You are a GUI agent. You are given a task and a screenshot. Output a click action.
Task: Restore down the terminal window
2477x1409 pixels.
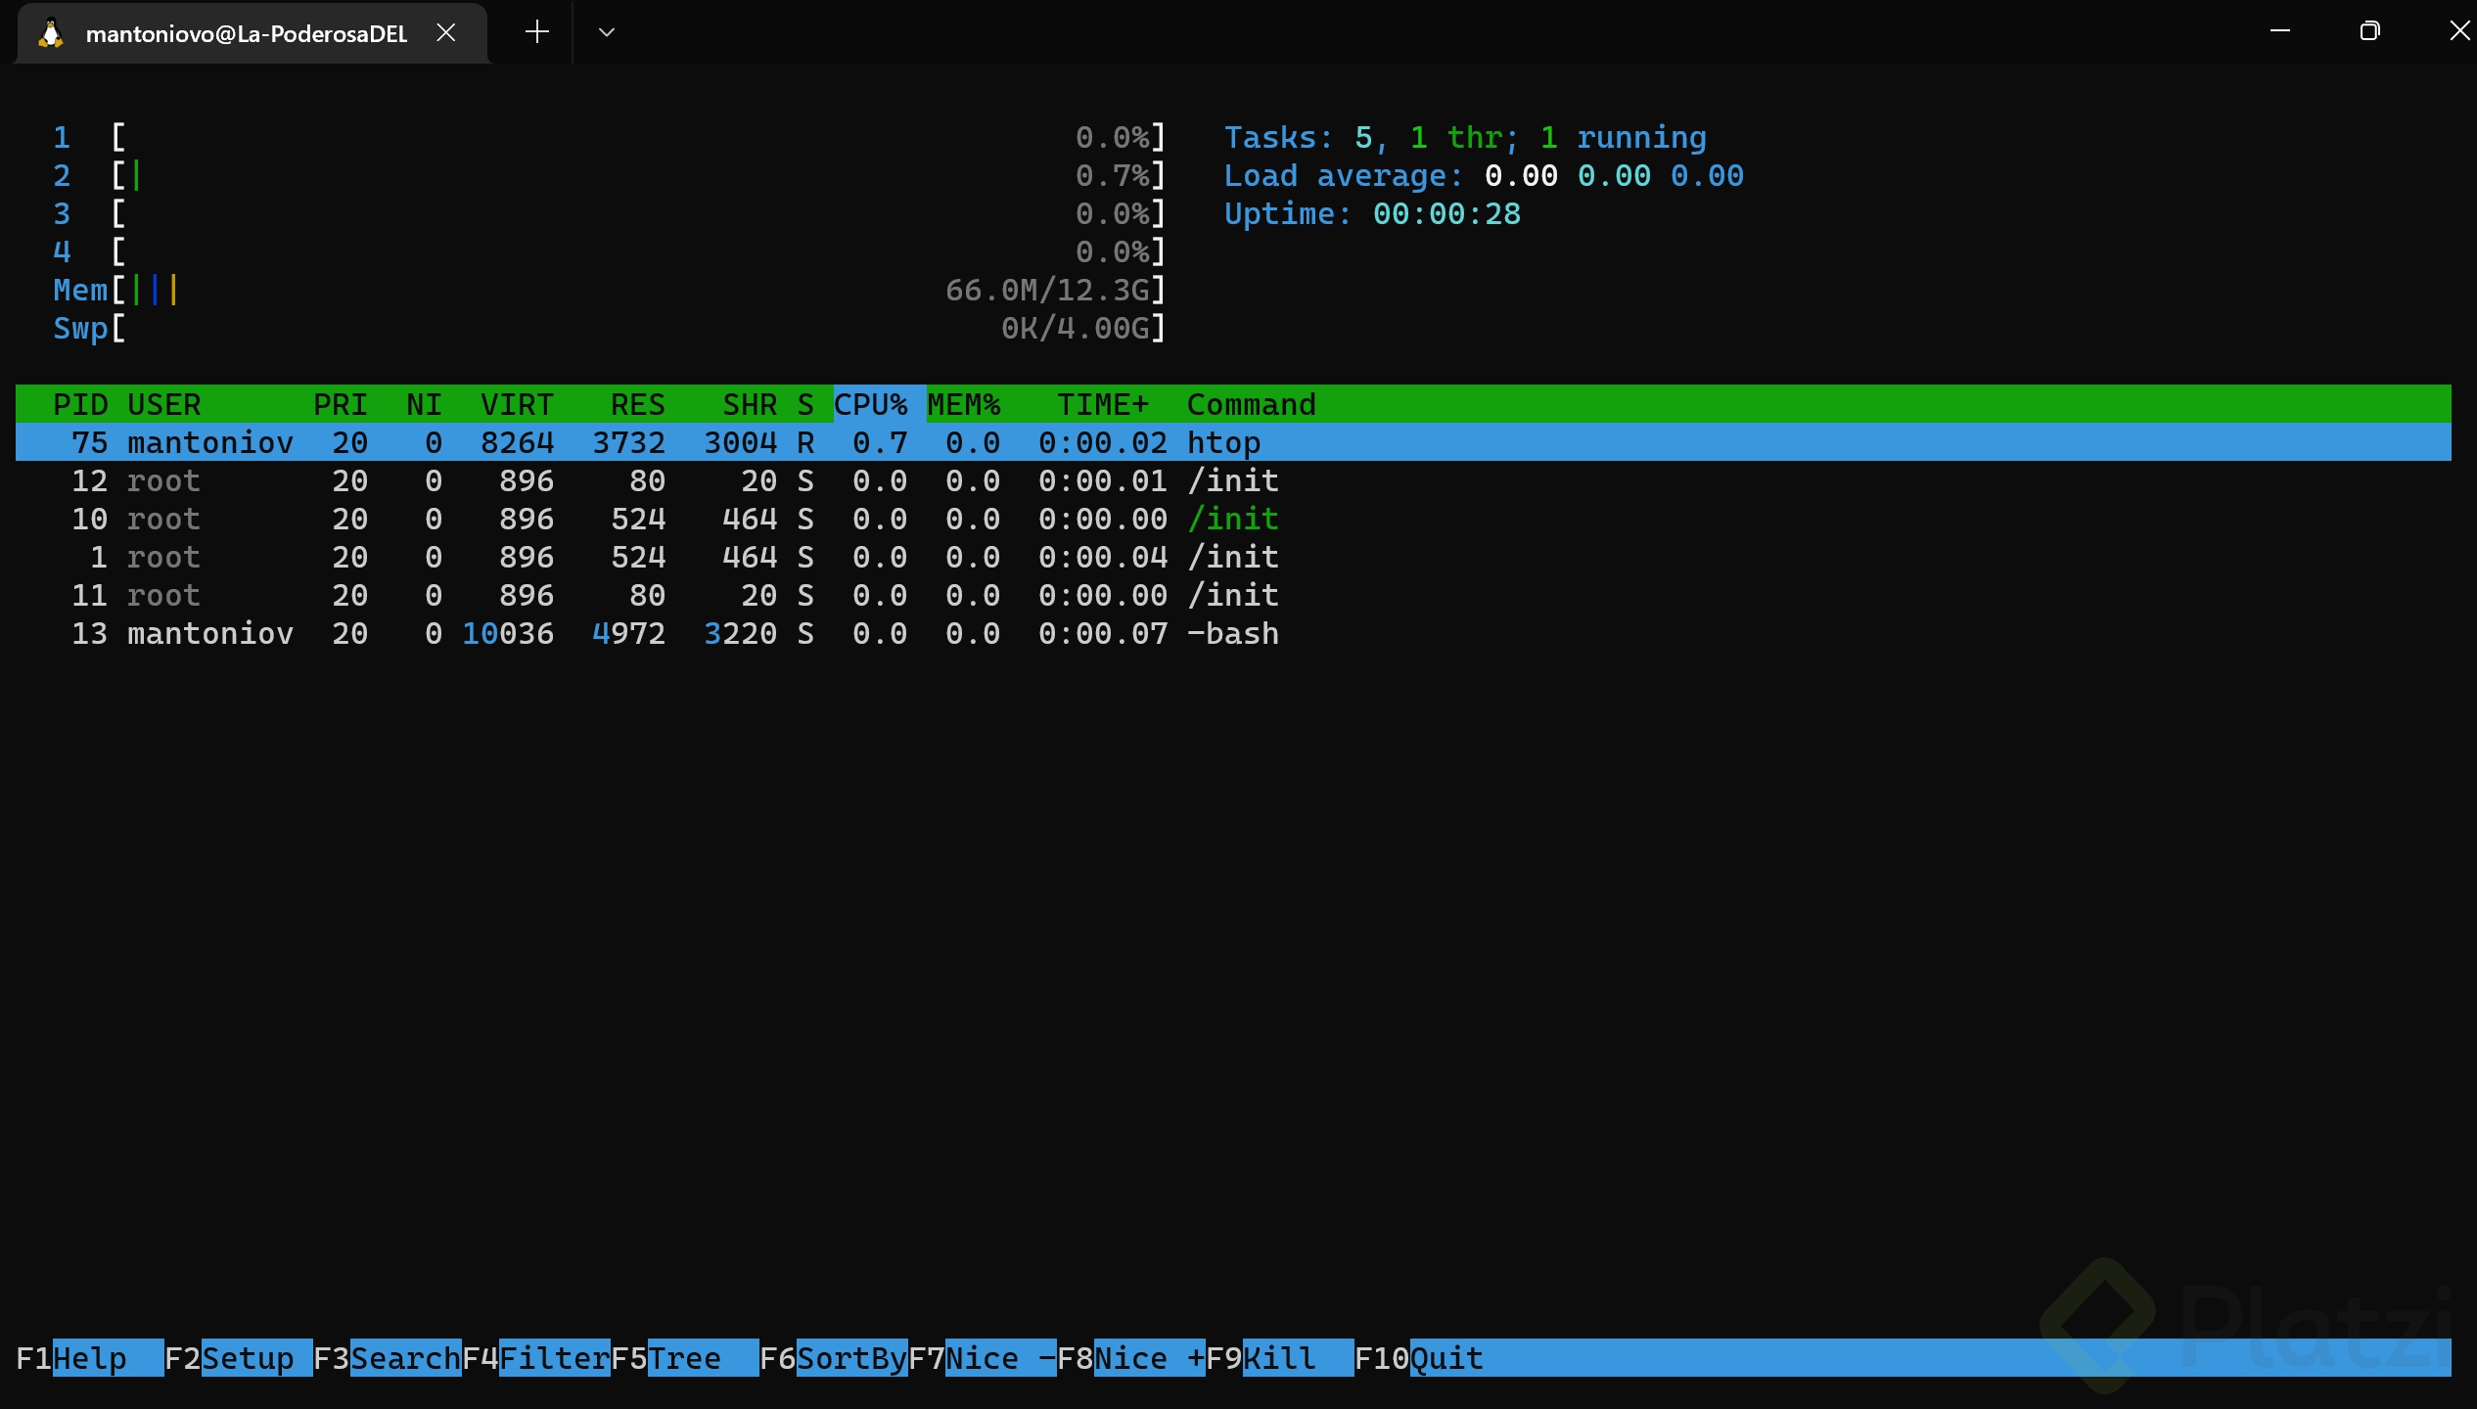click(2369, 31)
